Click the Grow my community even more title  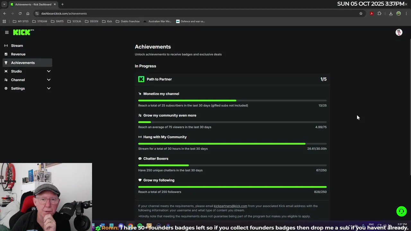(x=170, y=116)
